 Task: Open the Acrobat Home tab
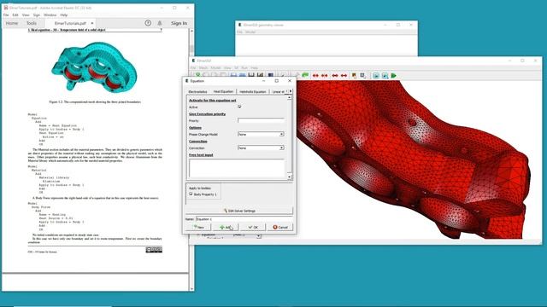point(12,23)
